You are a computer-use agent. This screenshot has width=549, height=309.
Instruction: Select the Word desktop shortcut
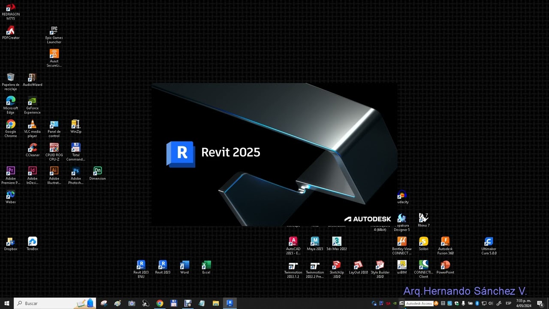point(184,267)
